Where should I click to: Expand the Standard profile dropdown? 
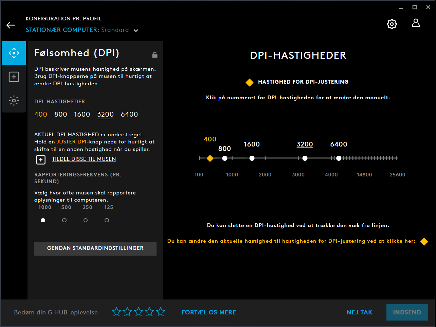[136, 31]
